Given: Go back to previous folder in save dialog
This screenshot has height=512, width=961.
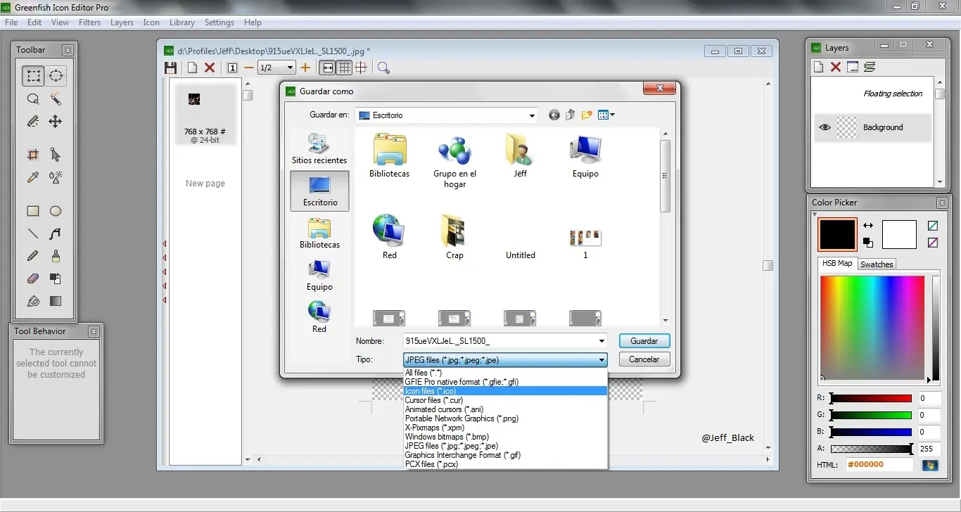Looking at the screenshot, I should (x=554, y=115).
